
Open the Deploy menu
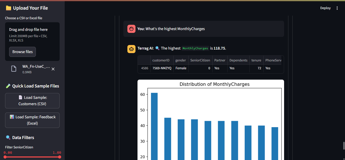tap(325, 8)
